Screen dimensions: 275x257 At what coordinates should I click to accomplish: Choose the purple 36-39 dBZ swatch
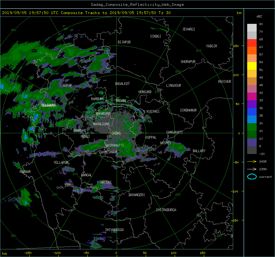[x=252, y=104]
